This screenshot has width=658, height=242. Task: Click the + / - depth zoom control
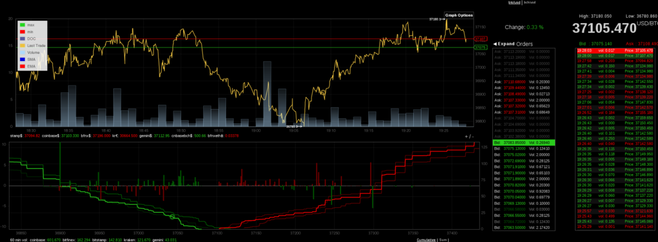point(469,136)
